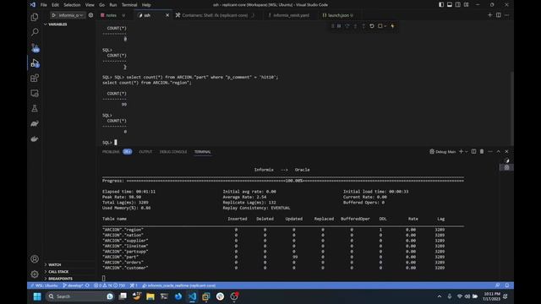The width and height of the screenshot is (541, 304).
Task: Create a new terminal with plus icon
Action: (461, 152)
